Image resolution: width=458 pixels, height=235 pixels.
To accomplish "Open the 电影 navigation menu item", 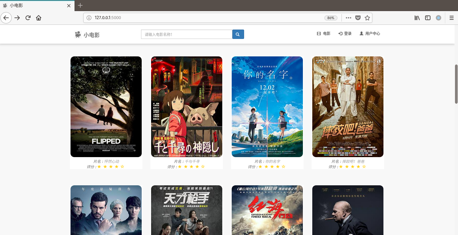I will [324, 34].
